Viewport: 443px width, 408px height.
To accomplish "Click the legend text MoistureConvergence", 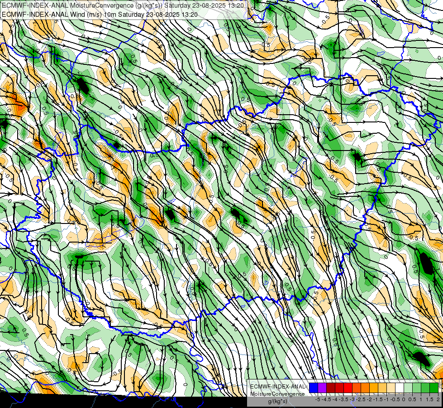I will (277, 394).
